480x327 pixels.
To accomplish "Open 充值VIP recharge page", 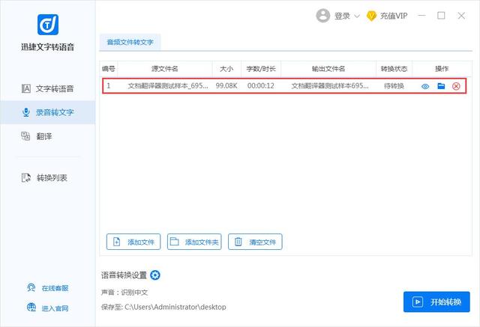I will coord(394,16).
